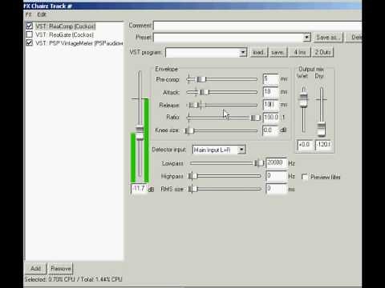Click the threshold dB value field
Screen dimensions: 385x288
pyautogui.click(x=140, y=189)
